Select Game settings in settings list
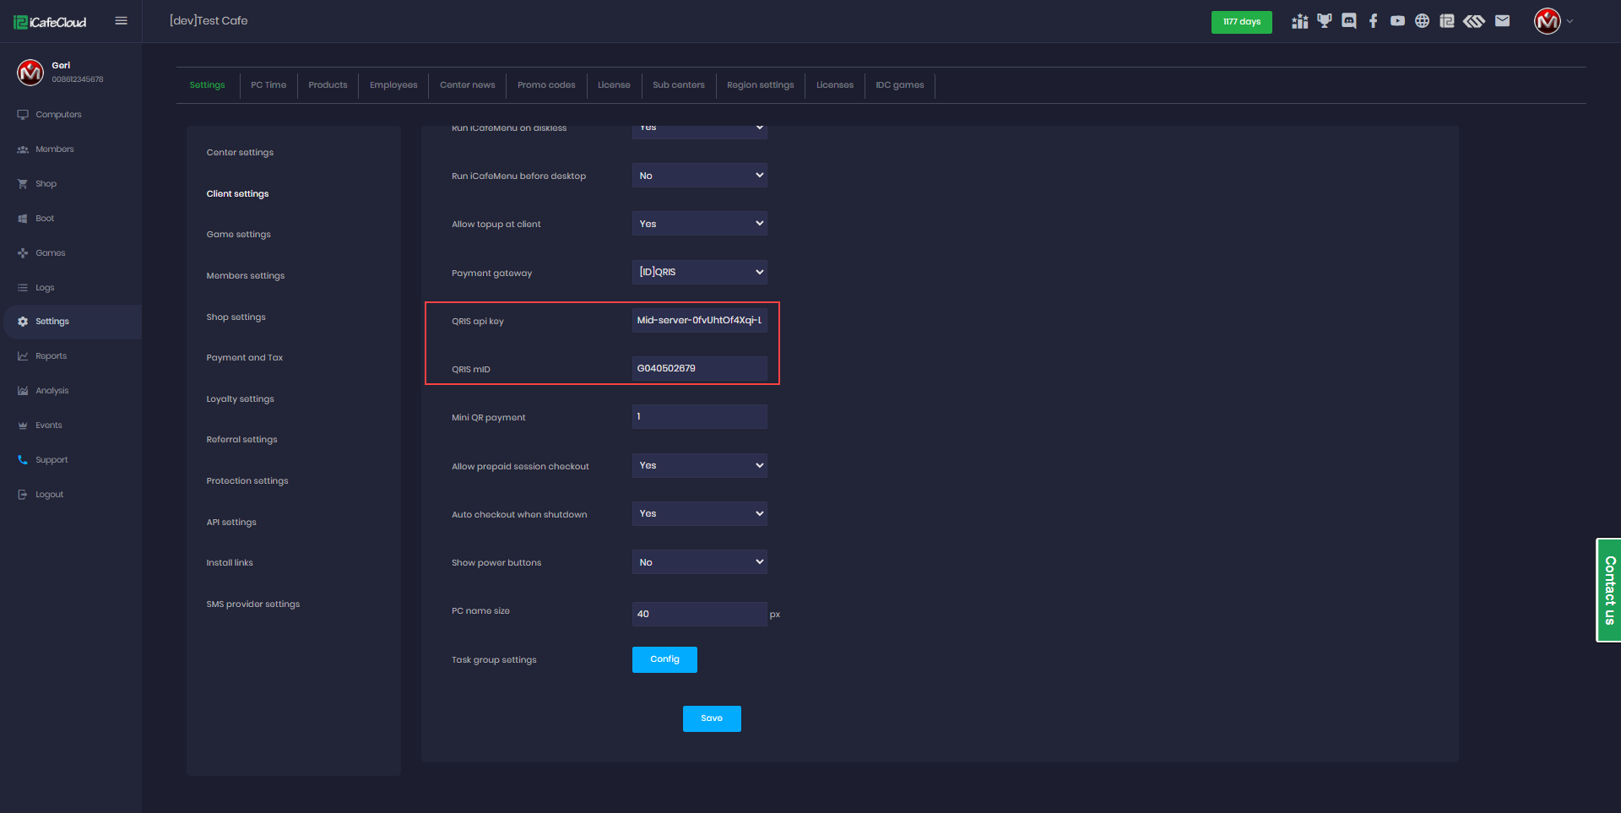The width and height of the screenshot is (1621, 813). [238, 235]
